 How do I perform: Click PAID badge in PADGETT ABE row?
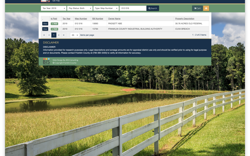(x=54, y=24)
